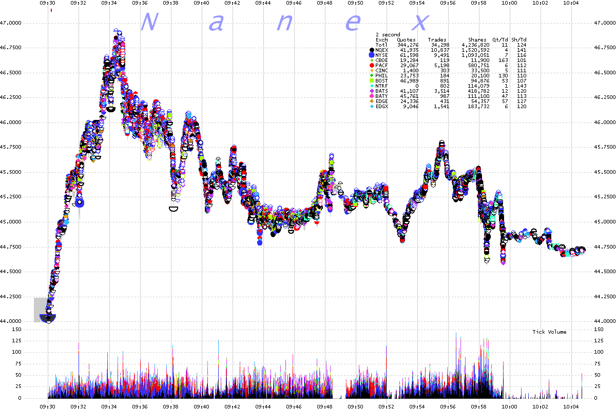Click the "Shares" column header

click(x=477, y=39)
